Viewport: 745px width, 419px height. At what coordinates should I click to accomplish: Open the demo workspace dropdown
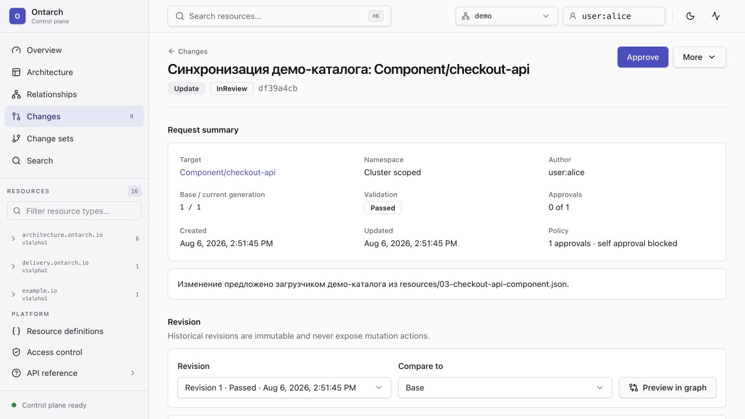tap(507, 16)
